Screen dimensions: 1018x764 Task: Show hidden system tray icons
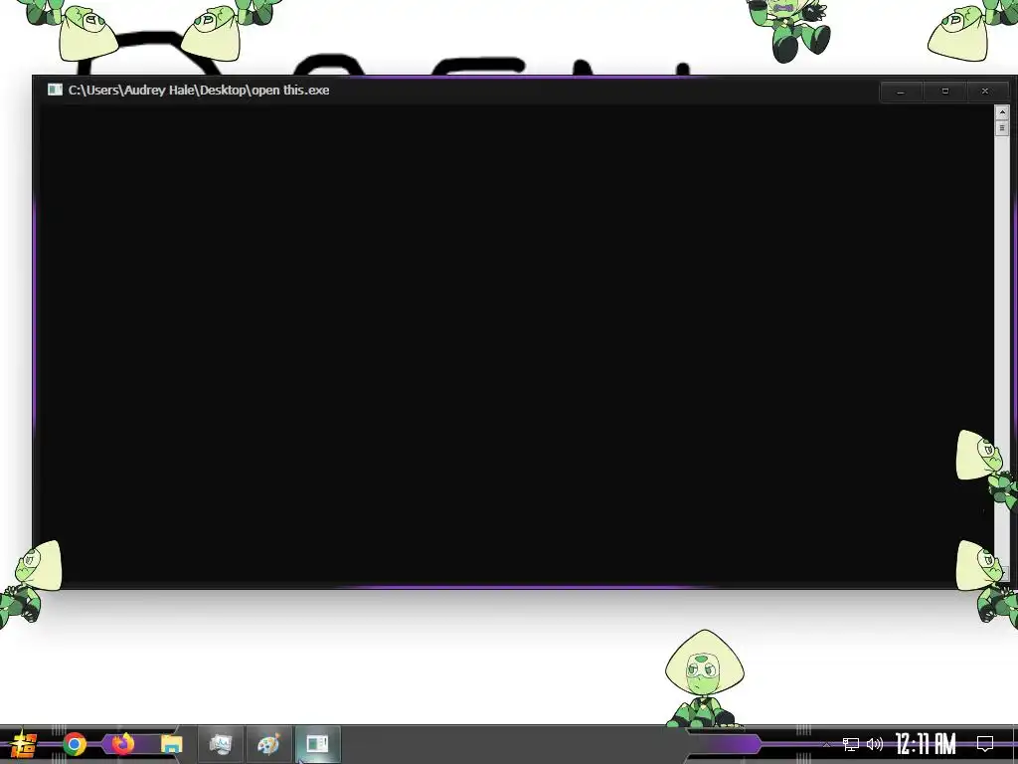pos(826,744)
